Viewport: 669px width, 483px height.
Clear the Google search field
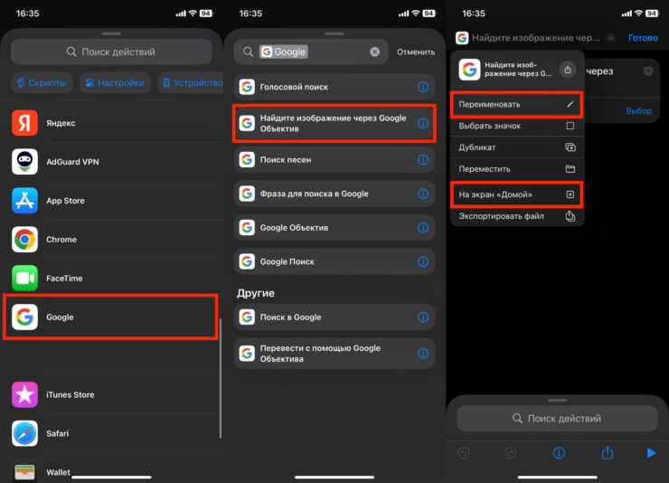point(375,52)
